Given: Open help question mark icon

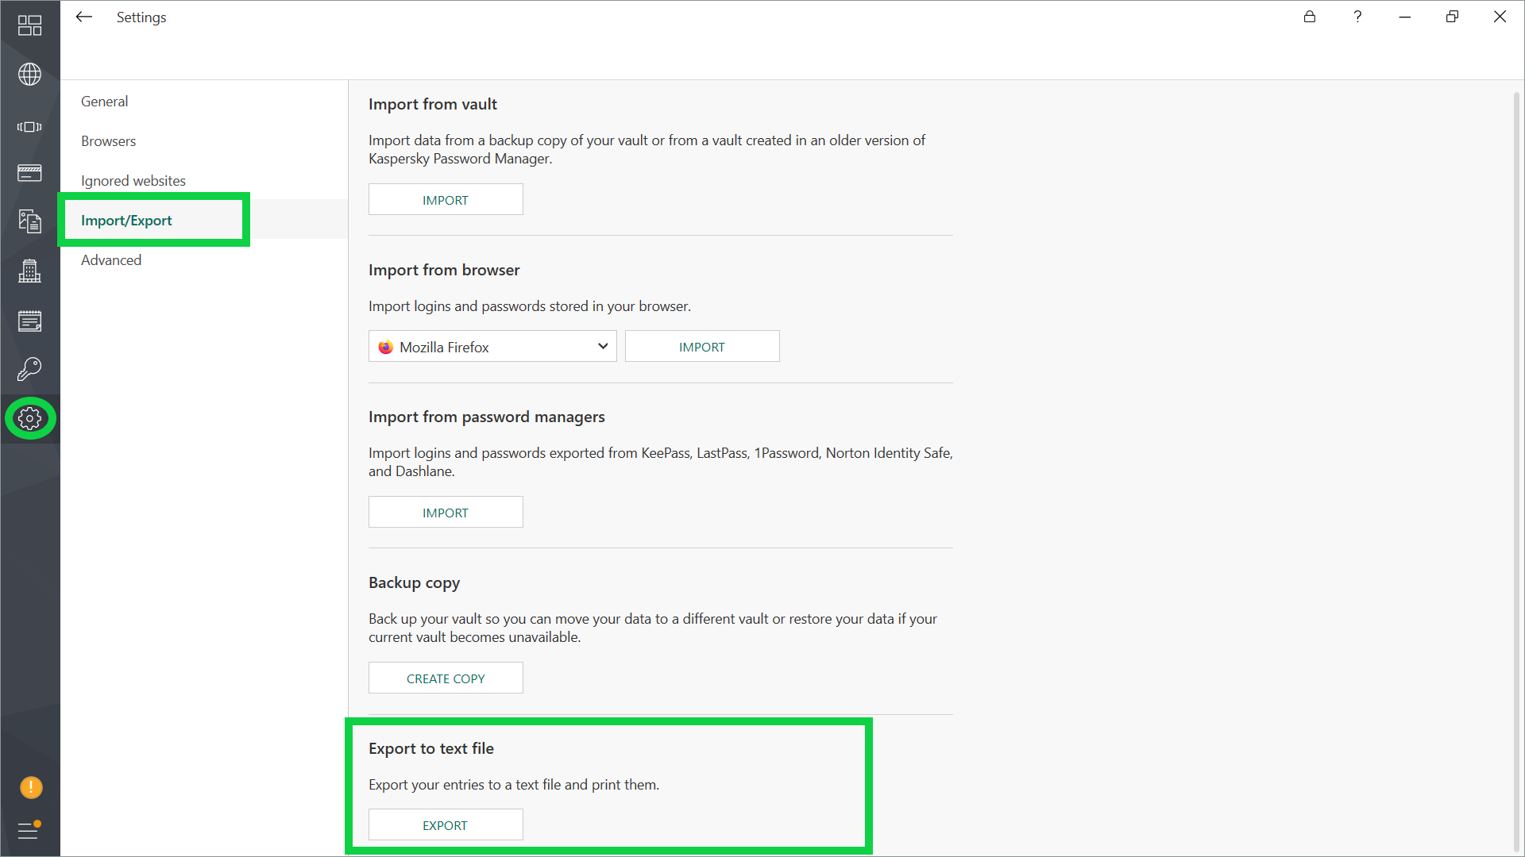Looking at the screenshot, I should (1357, 17).
